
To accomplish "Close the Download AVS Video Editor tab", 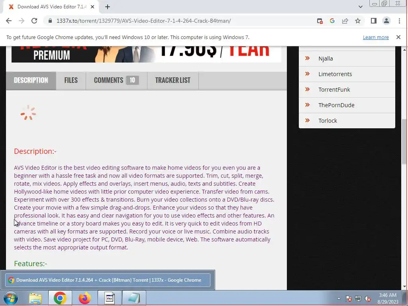I will [x=92, y=7].
